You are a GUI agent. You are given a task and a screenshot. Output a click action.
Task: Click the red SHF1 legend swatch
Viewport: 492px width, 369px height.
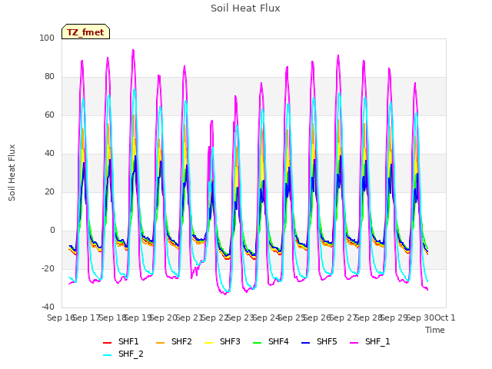click(x=108, y=343)
